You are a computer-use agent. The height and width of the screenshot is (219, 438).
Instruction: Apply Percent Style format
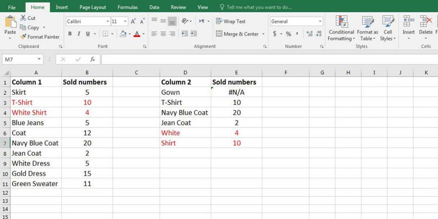[x=289, y=34]
